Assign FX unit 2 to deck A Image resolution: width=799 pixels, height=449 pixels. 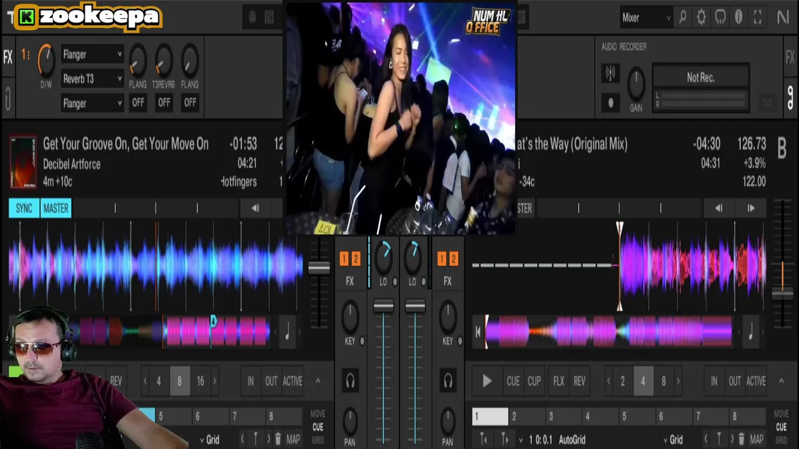pos(355,259)
